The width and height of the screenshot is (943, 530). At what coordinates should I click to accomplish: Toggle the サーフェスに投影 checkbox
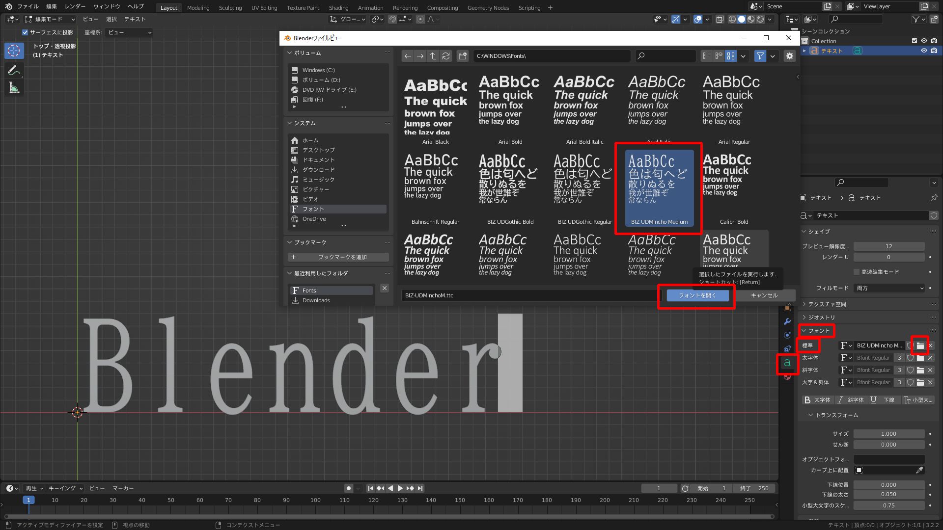pos(25,32)
